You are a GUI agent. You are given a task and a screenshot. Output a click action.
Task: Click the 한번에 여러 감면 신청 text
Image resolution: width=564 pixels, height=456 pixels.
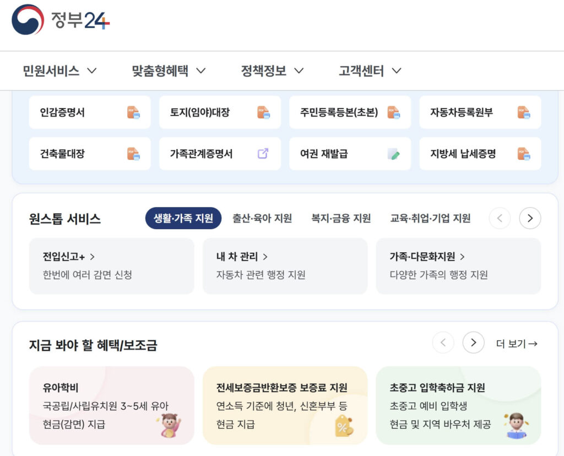88,275
